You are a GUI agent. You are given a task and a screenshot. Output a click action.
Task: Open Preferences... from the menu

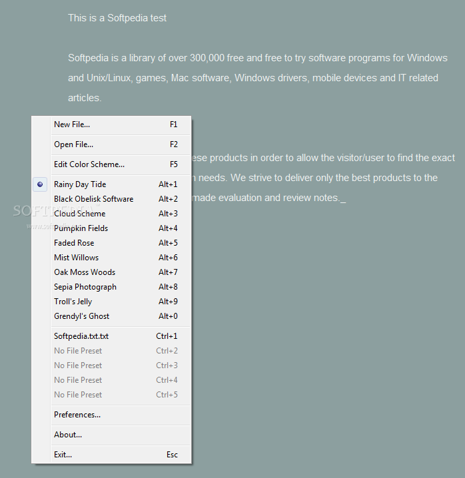pos(112,415)
